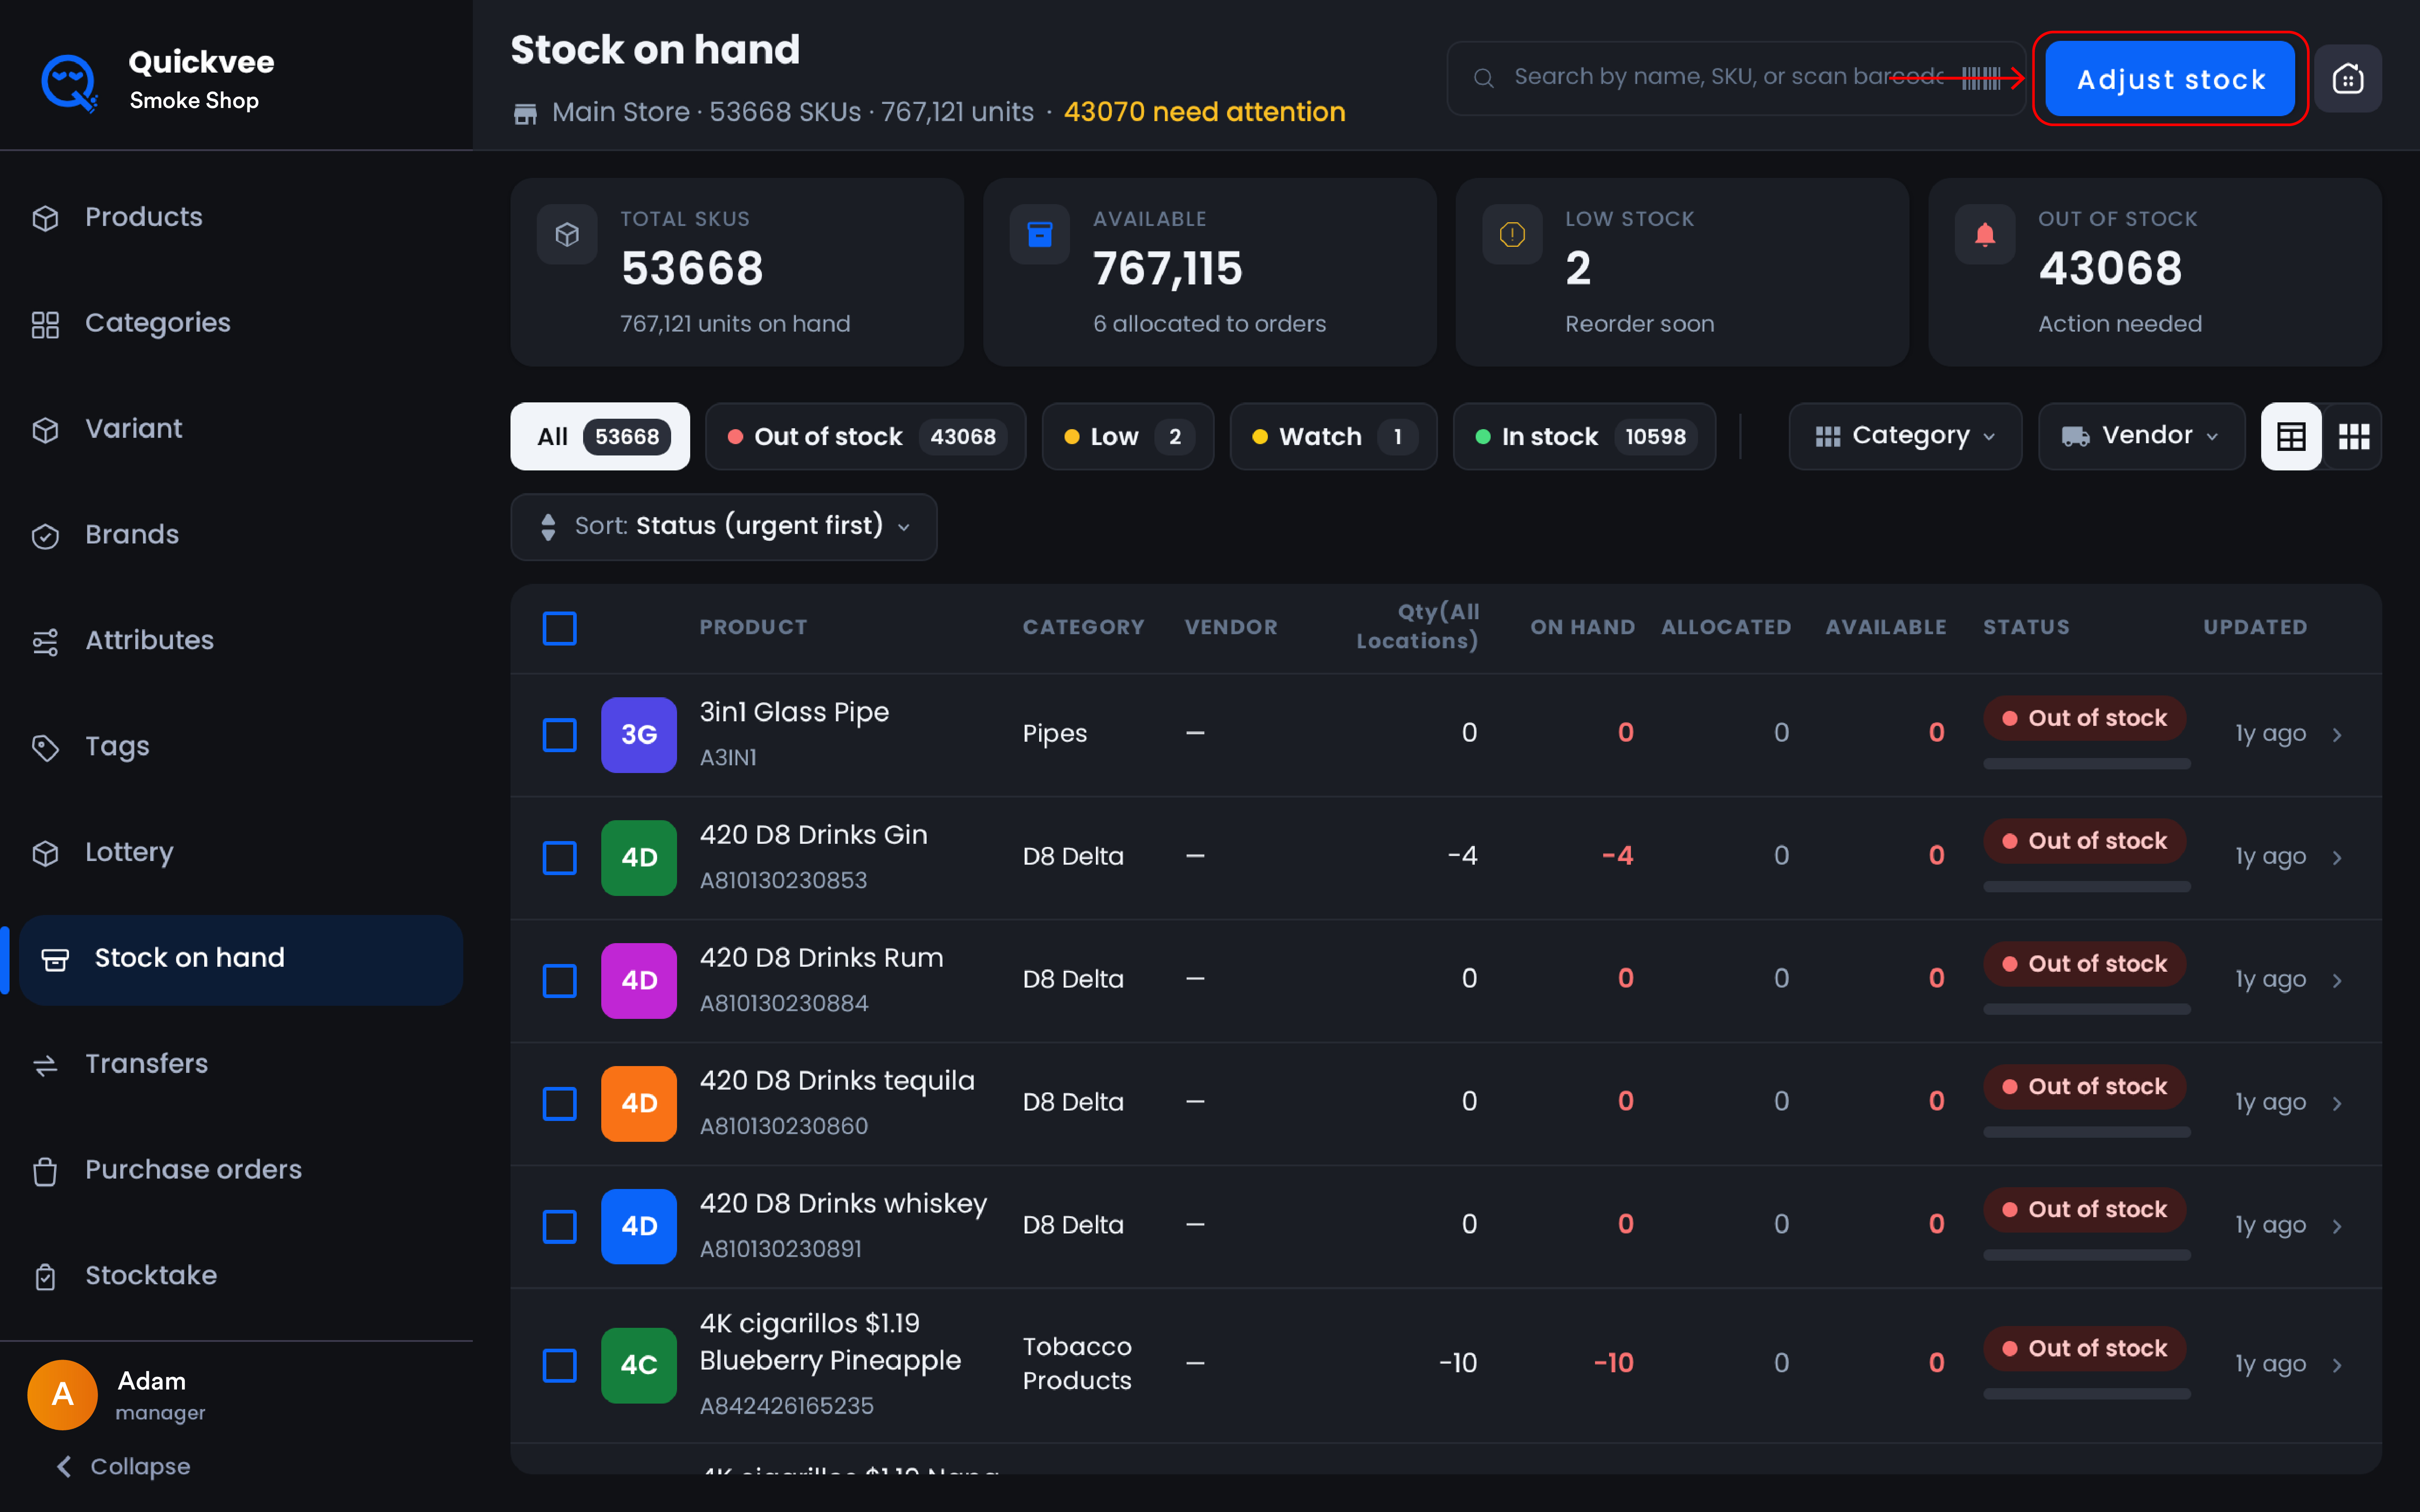Click the Low Stock warning icon
2420x1512 pixels.
click(x=1512, y=235)
